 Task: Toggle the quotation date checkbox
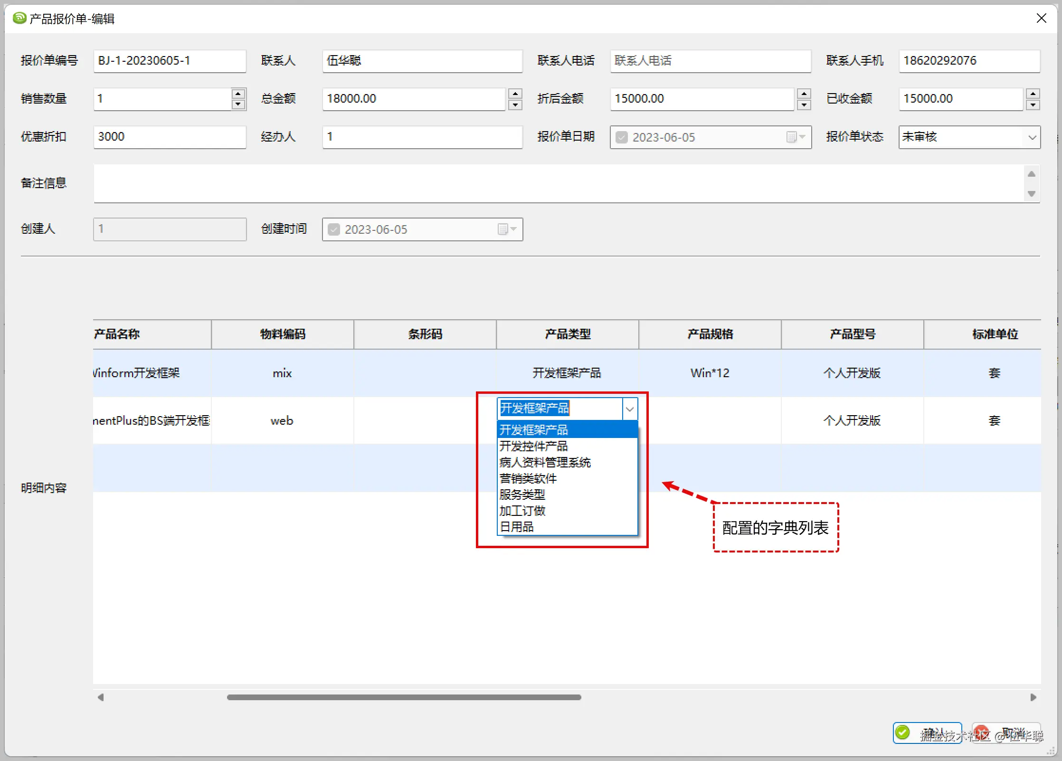[x=621, y=137]
